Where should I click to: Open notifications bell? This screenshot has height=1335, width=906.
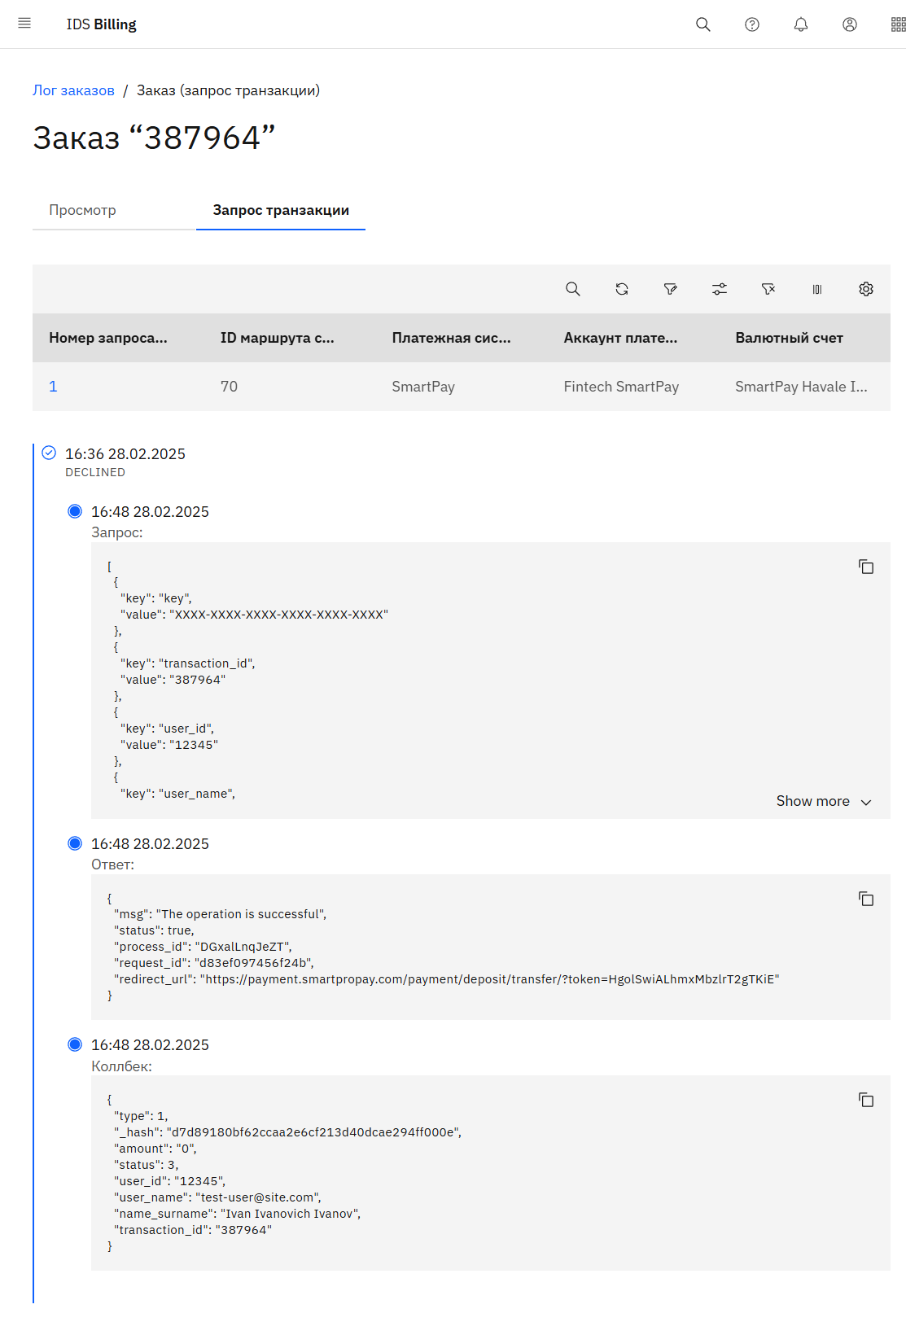click(801, 24)
